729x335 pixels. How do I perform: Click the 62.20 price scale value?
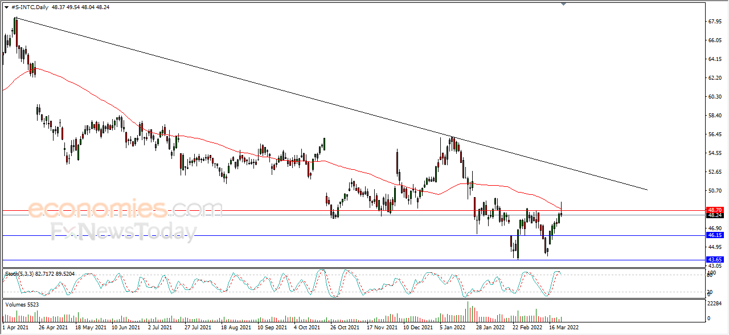pyautogui.click(x=715, y=78)
